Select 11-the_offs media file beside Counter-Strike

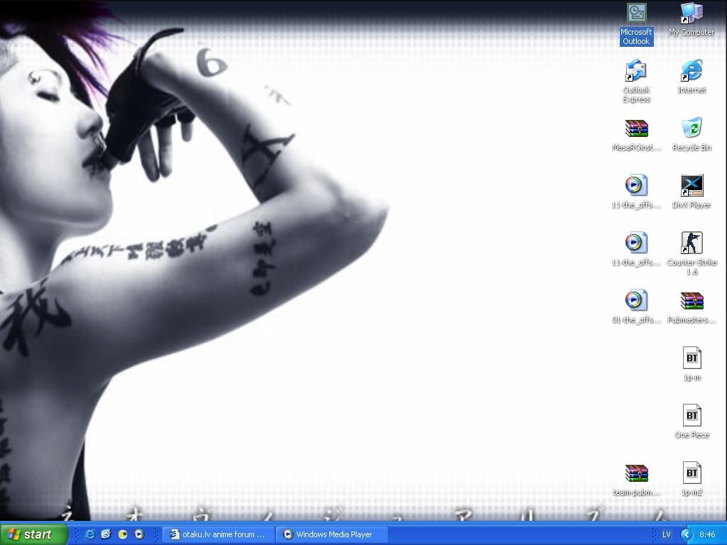point(636,249)
